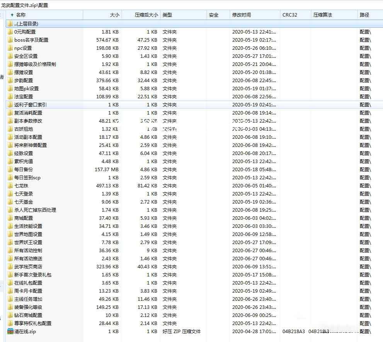Click the parent directory folder icon
The height and width of the screenshot is (342, 383).
10,24
